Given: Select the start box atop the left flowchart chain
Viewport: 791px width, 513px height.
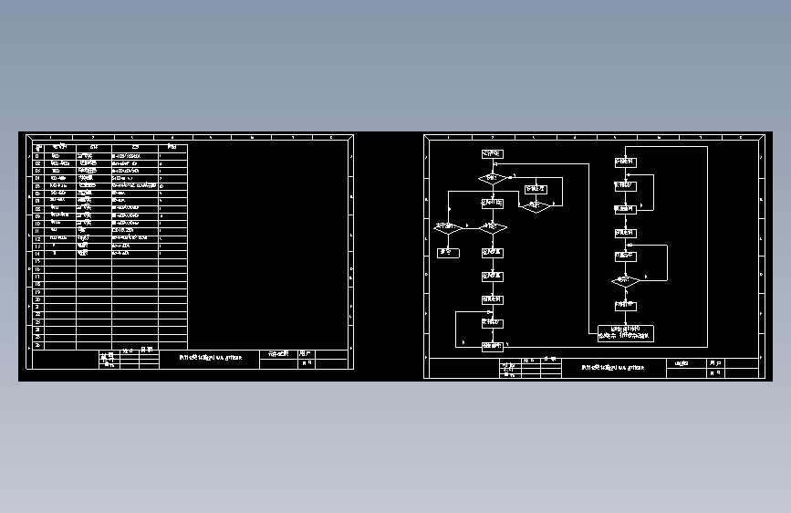Looking at the screenshot, I should (x=493, y=154).
